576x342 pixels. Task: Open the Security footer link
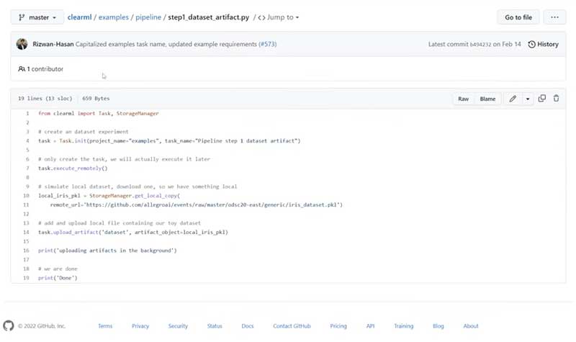[x=178, y=326]
